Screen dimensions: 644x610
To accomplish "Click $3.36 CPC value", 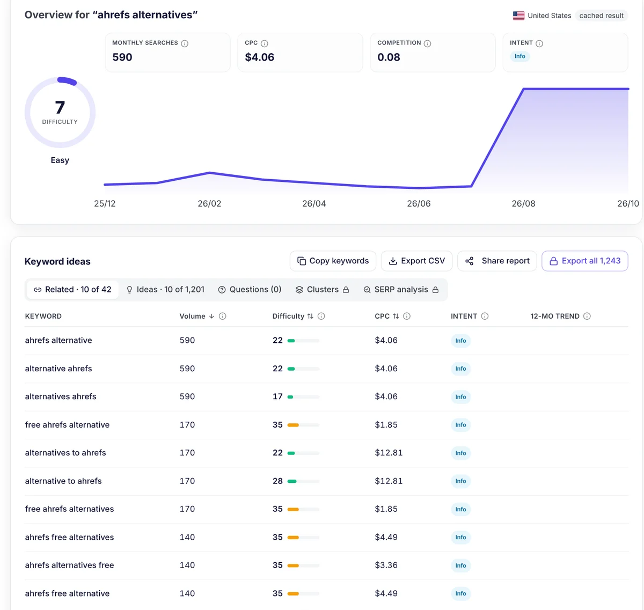I will click(386, 565).
